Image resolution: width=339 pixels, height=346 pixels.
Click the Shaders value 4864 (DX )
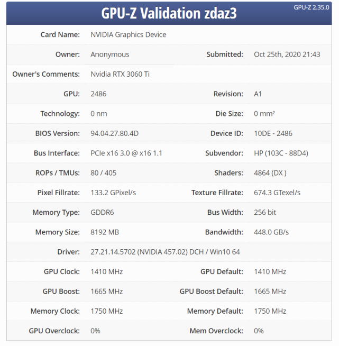point(270,173)
